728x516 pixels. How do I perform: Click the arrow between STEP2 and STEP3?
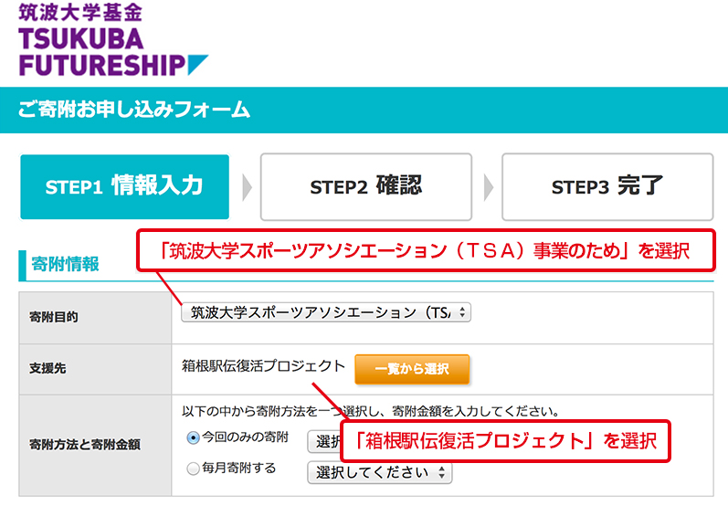coord(489,187)
